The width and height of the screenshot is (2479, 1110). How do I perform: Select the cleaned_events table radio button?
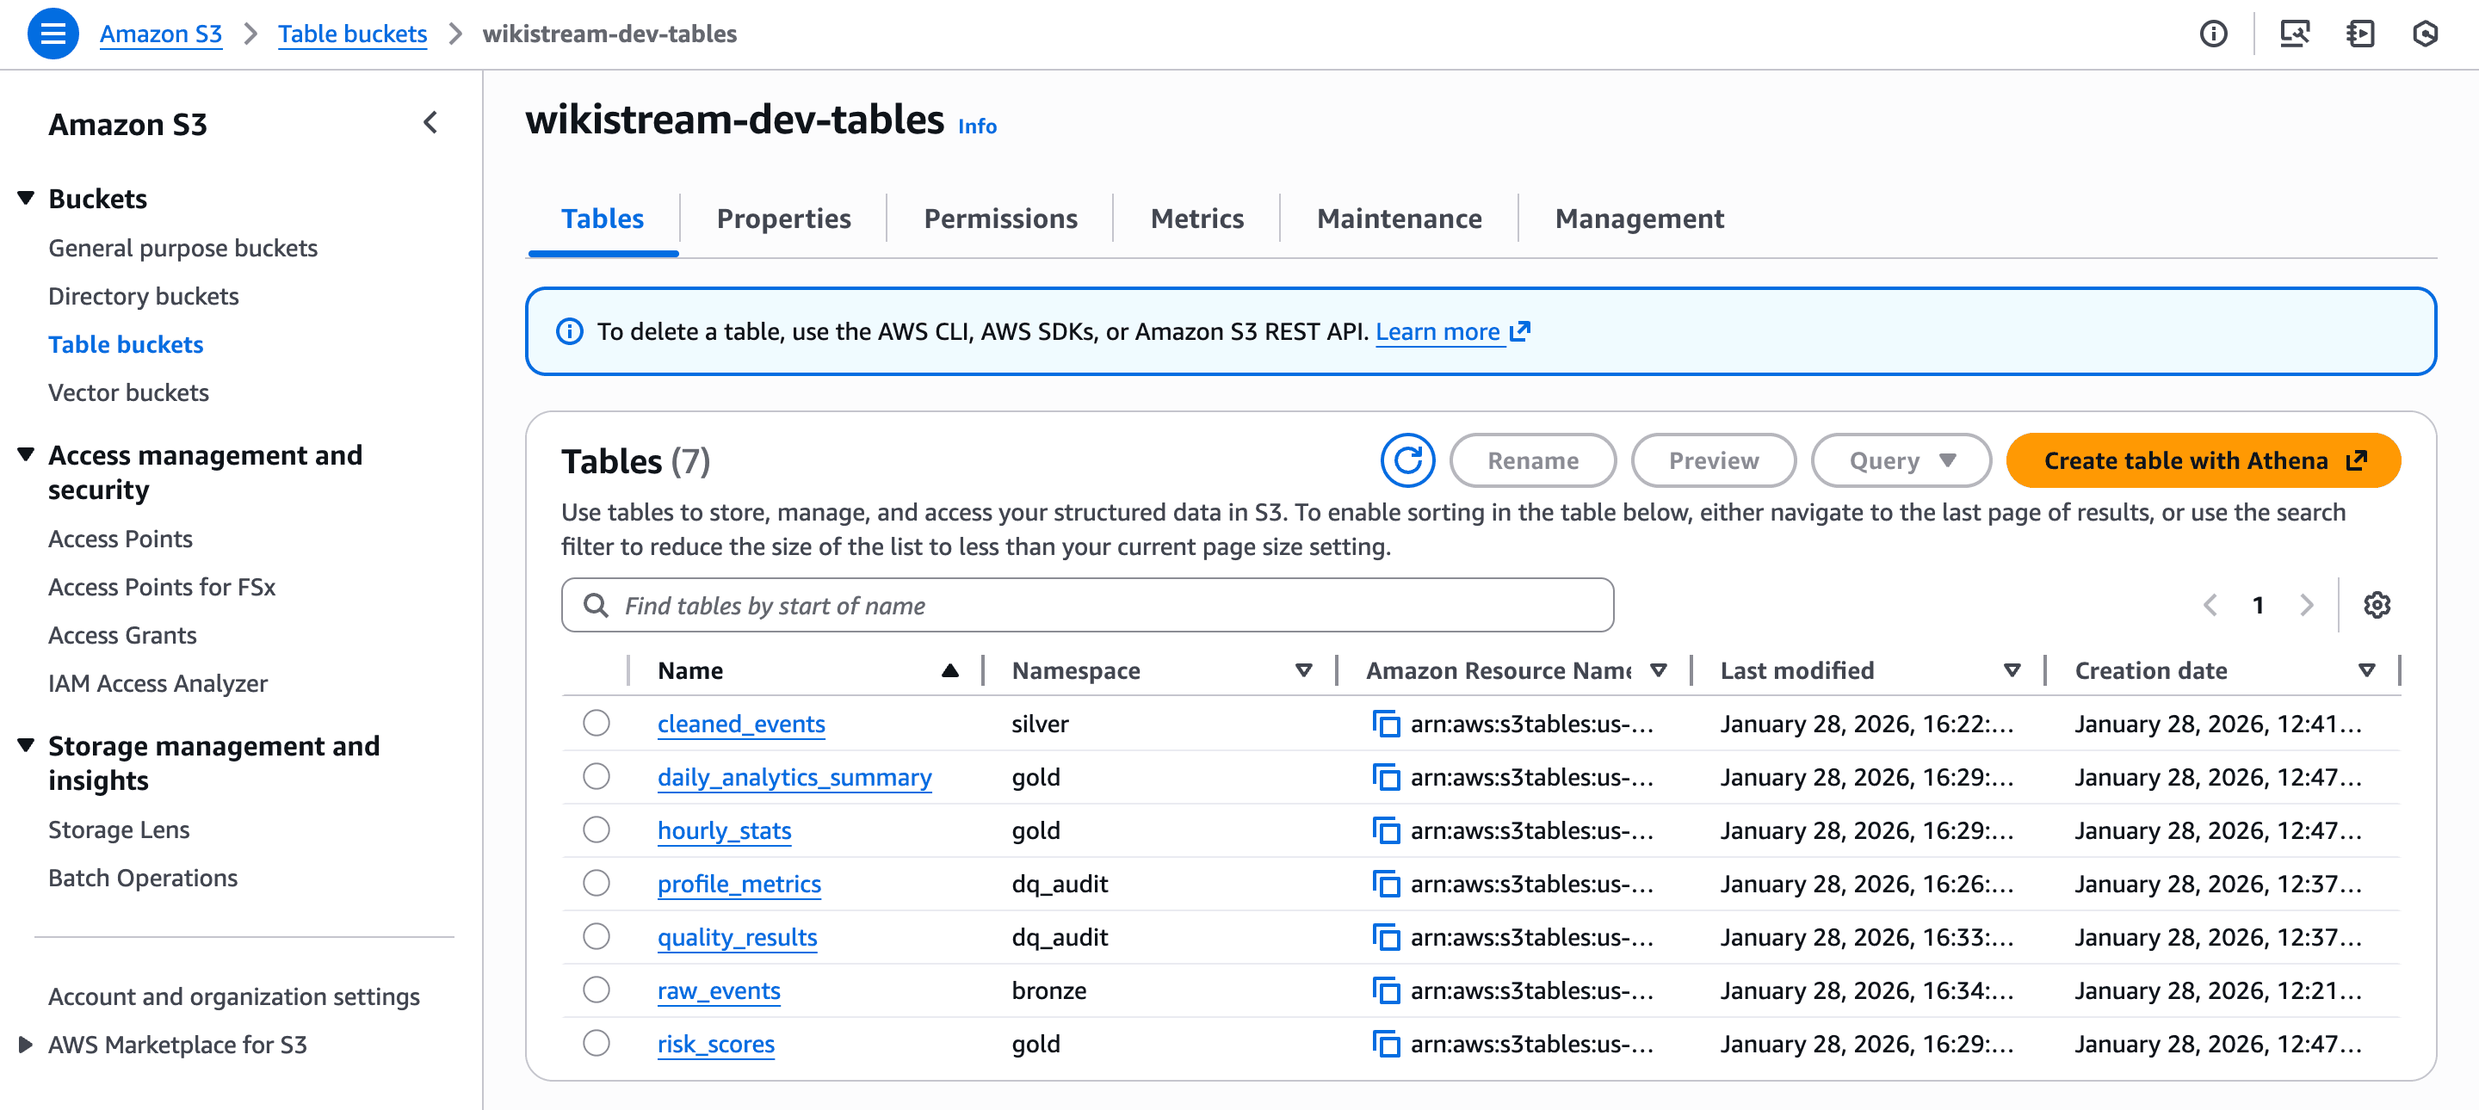click(597, 724)
